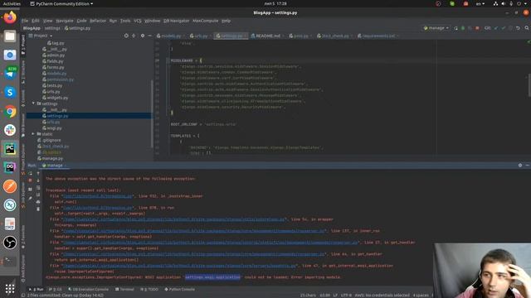
Task: Open the manage run configuration dropdown
Action: [x=436, y=28]
